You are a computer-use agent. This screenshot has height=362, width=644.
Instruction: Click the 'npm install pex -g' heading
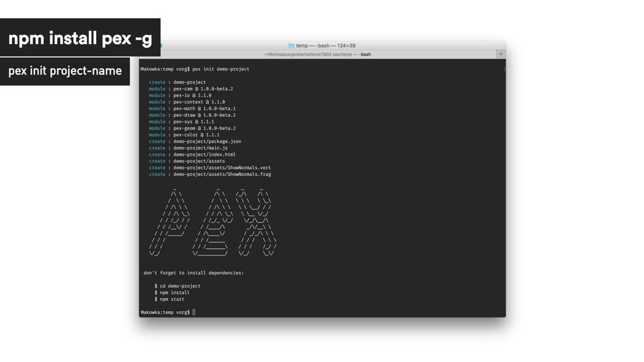click(80, 38)
